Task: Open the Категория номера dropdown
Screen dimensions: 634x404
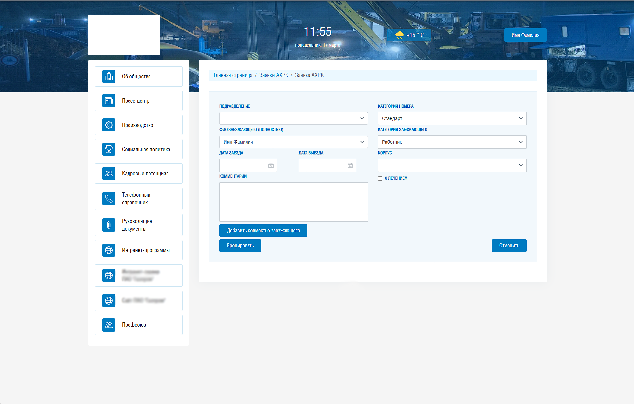Action: 452,118
